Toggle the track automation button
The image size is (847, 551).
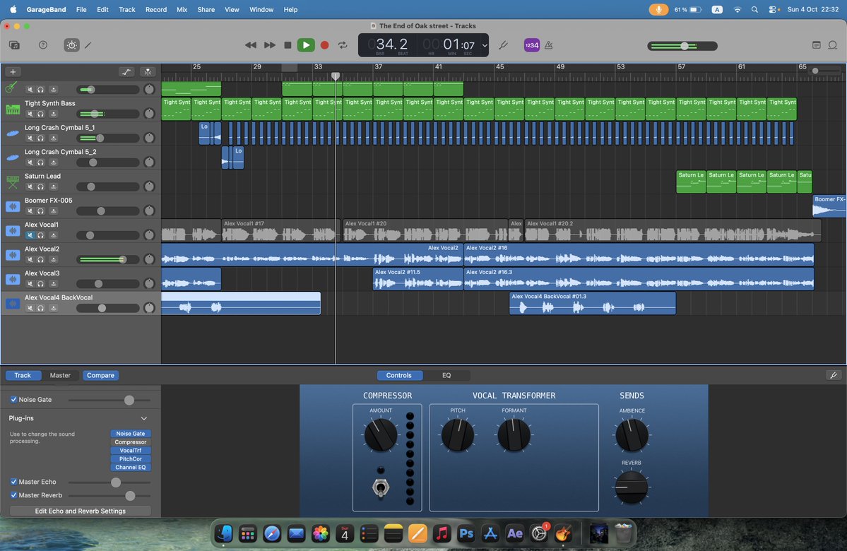(126, 72)
